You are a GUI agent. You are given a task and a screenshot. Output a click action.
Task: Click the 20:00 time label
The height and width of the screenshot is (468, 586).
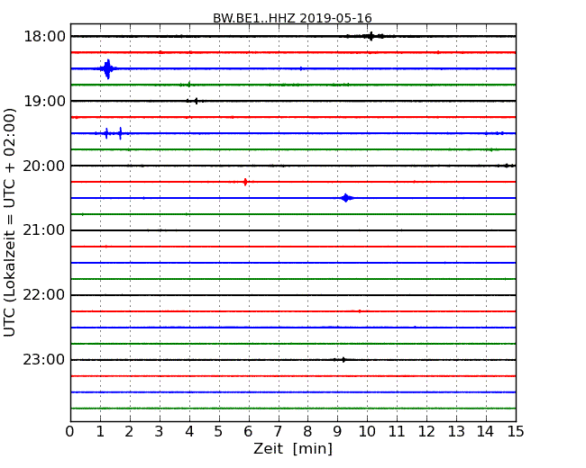coord(44,166)
